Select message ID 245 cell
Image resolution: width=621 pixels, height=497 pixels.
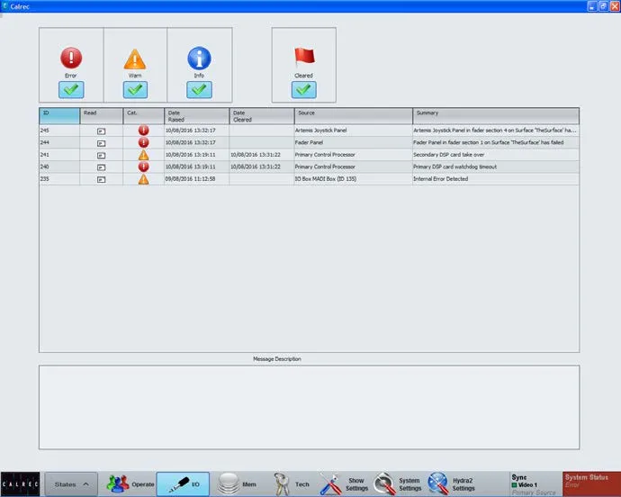(59, 131)
